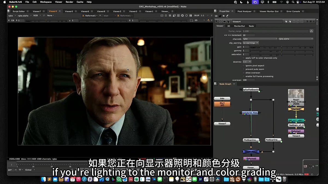The height and width of the screenshot is (184, 328).
Task: Click the next f-stop arrow beside f/8
Action: (x=17, y=20)
